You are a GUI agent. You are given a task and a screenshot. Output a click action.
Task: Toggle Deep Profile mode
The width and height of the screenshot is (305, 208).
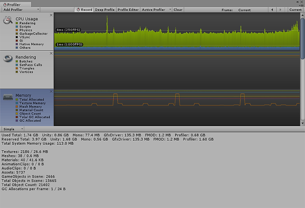coord(105,10)
